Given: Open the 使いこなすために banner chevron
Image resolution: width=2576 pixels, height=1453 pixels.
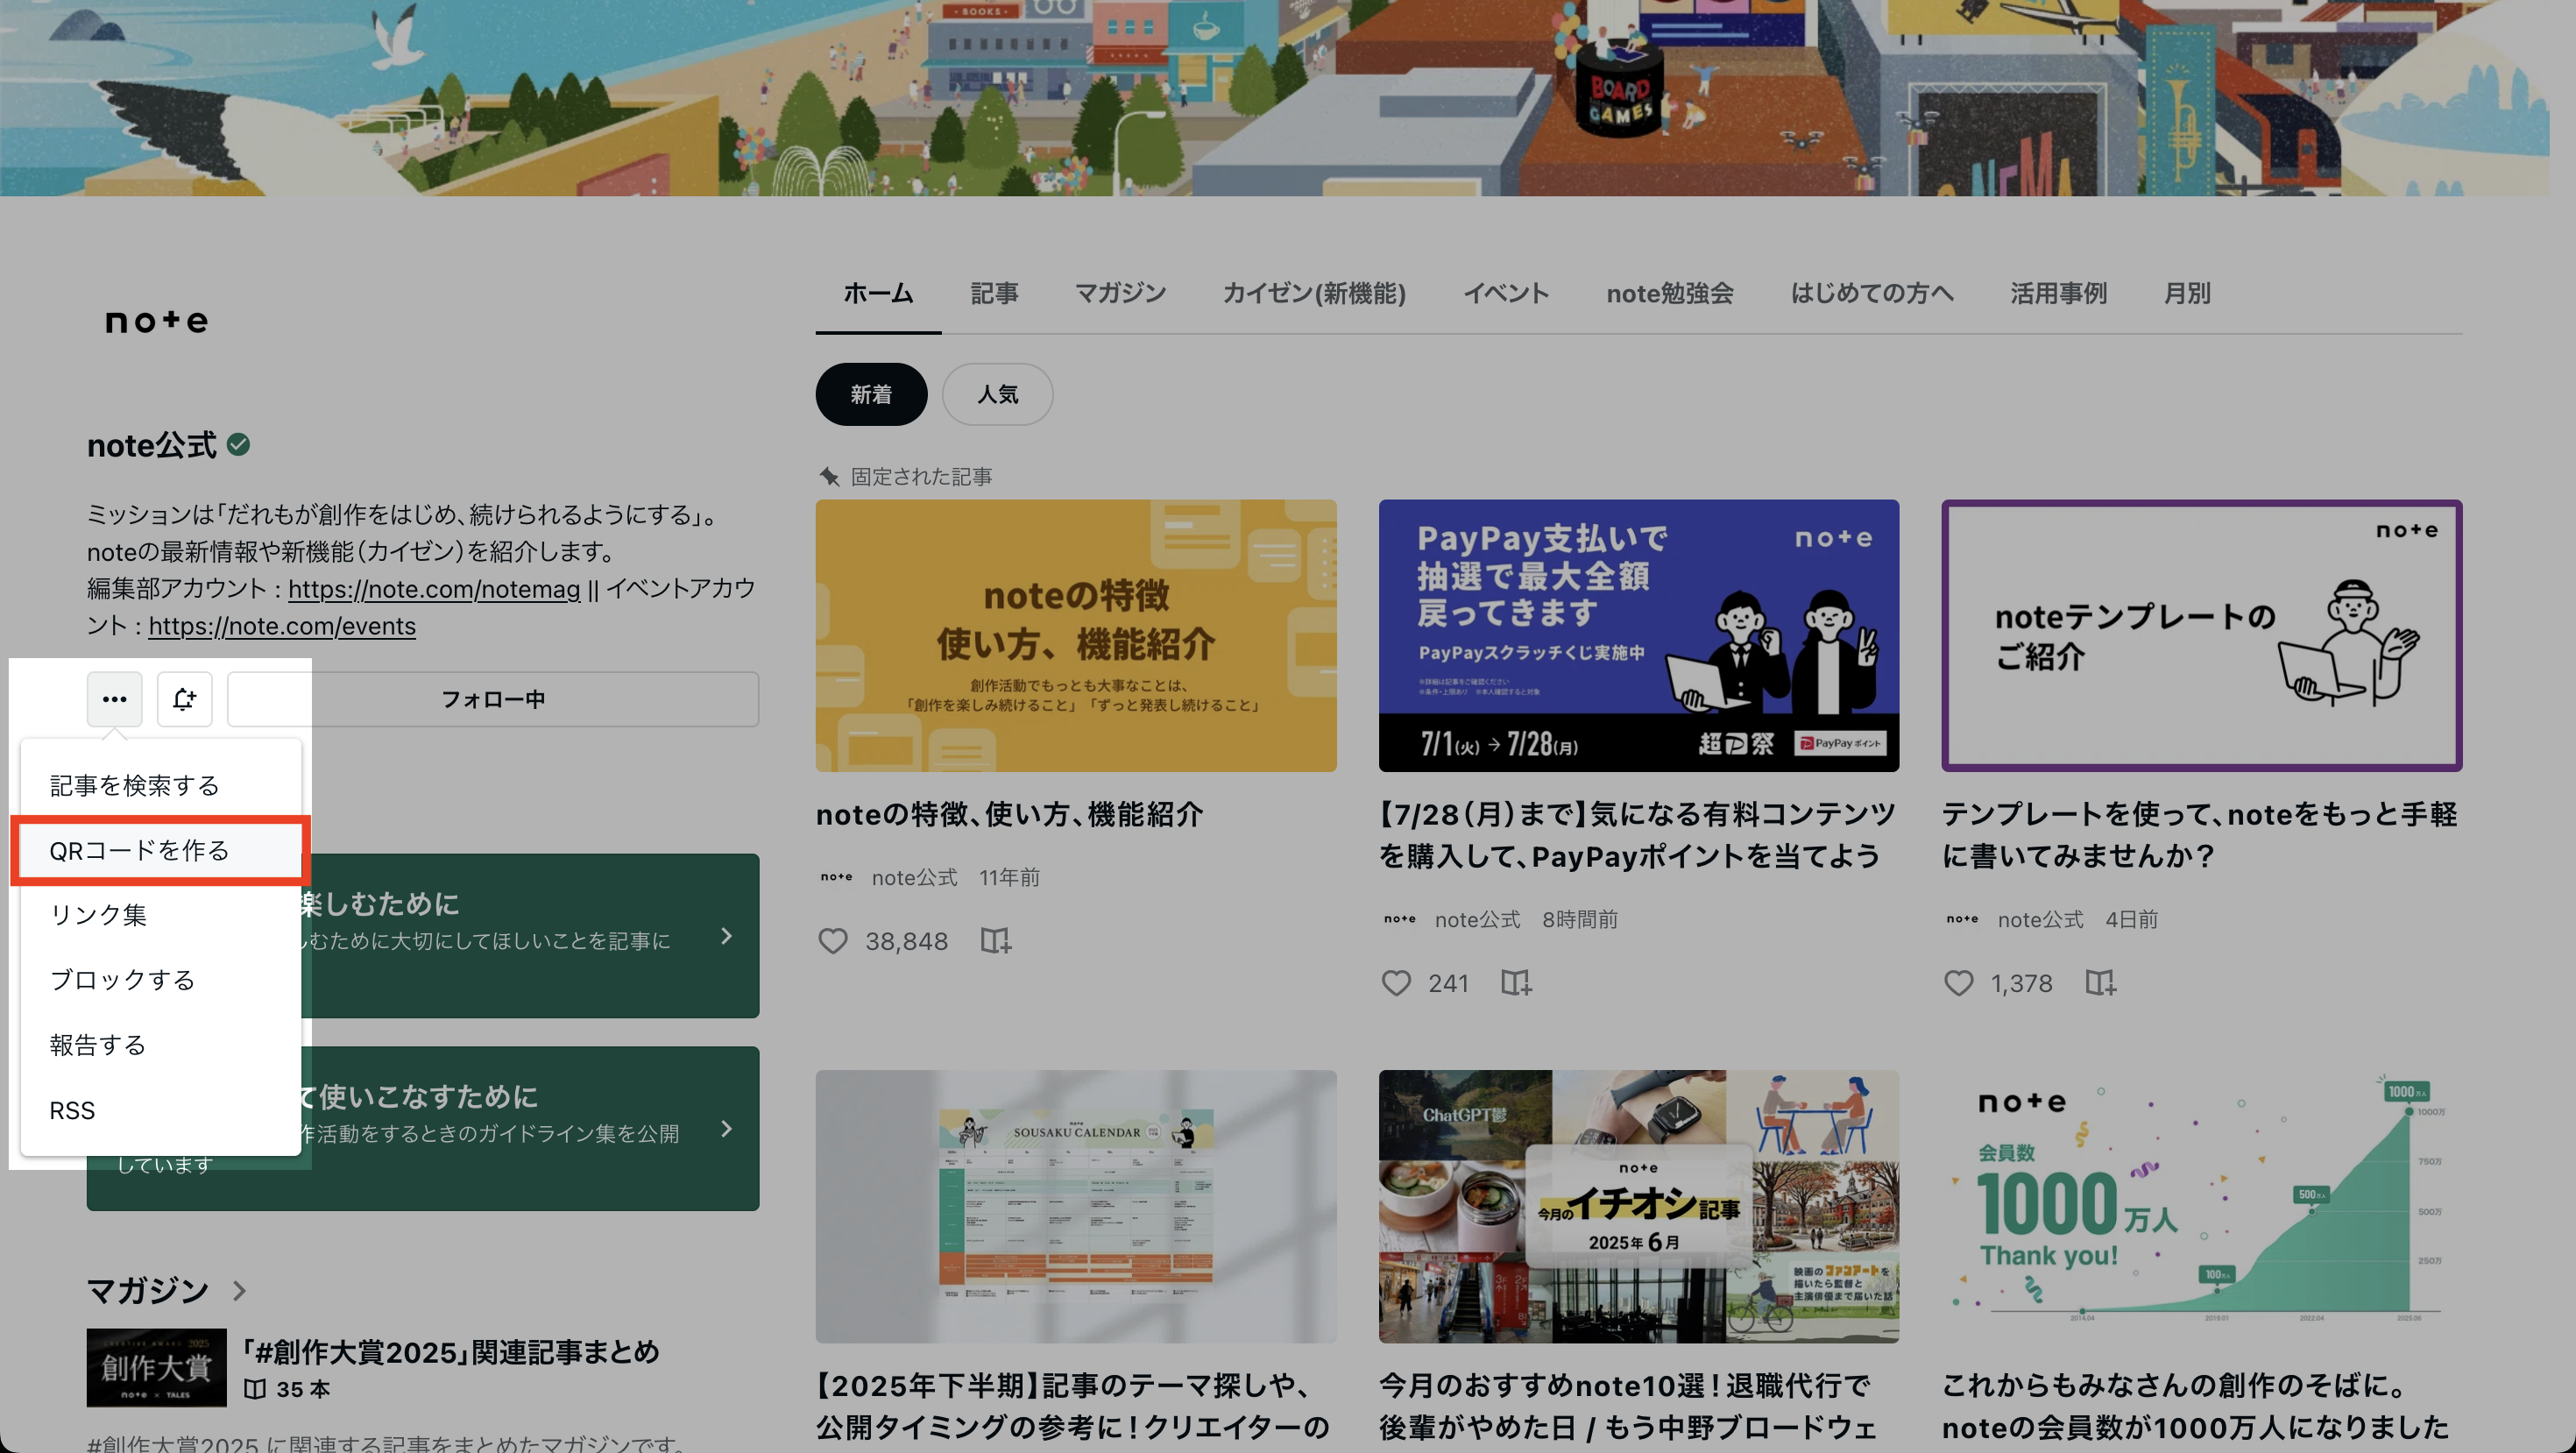Looking at the screenshot, I should (727, 1129).
